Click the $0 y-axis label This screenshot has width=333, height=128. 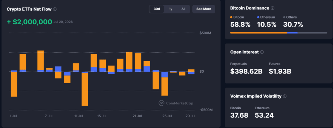pos(202,72)
